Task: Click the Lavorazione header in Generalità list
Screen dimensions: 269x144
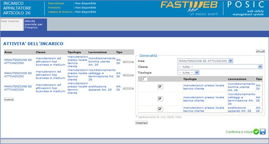Action: [237, 79]
